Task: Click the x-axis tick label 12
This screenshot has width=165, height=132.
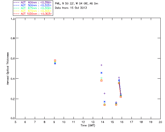Action: [x=83, y=122]
